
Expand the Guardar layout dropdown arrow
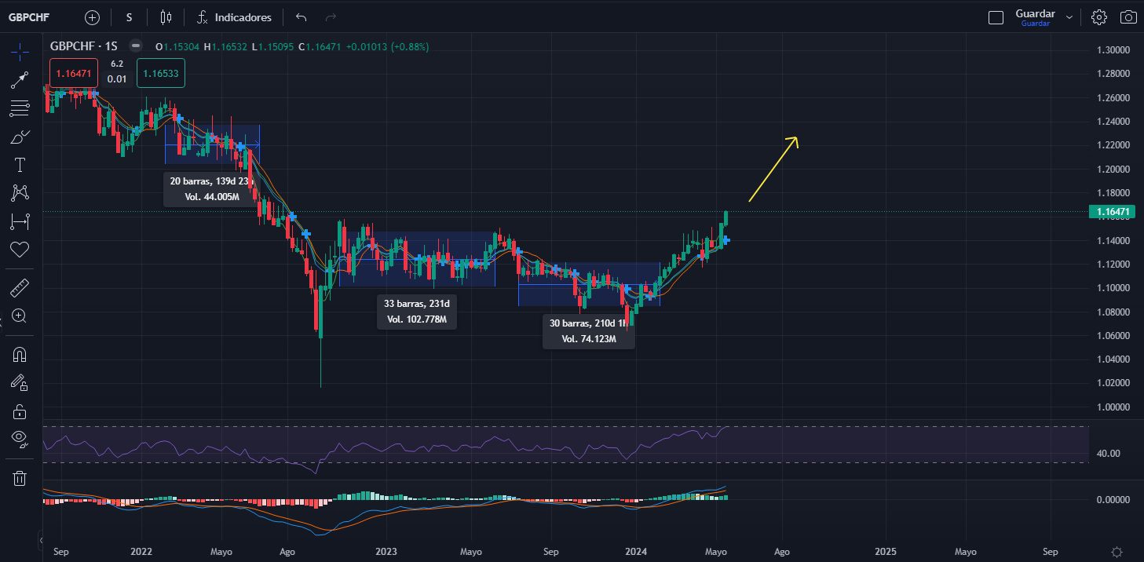tap(1069, 17)
